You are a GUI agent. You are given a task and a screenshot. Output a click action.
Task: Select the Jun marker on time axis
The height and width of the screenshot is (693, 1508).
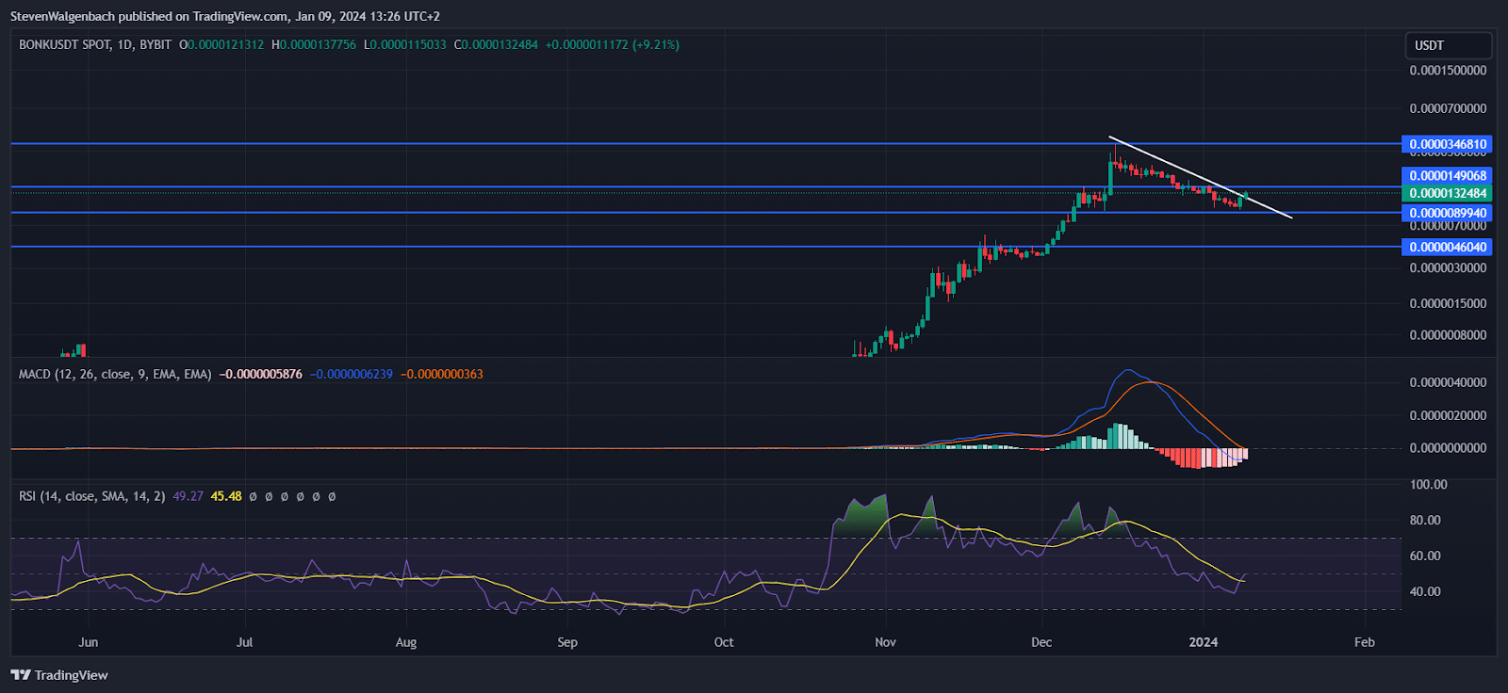pos(88,642)
